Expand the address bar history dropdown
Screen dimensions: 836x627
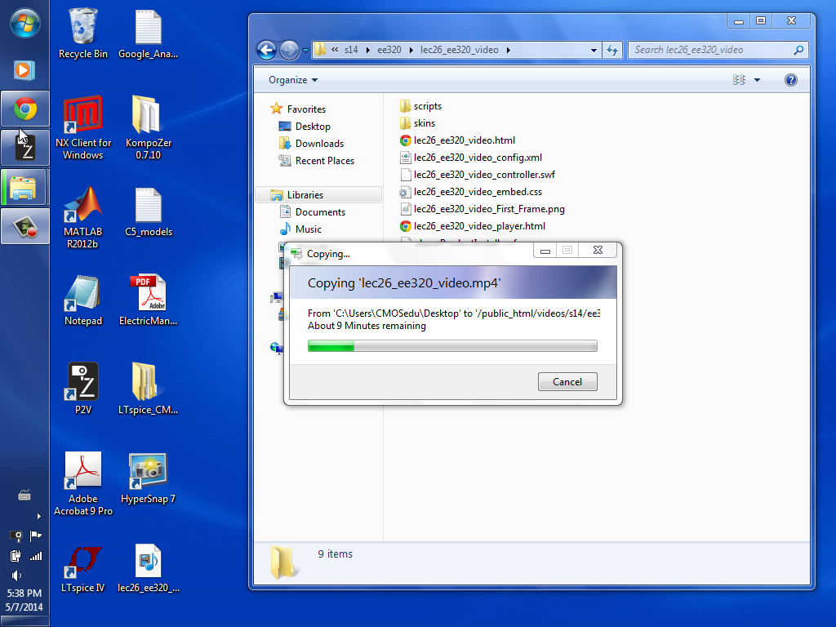point(594,50)
